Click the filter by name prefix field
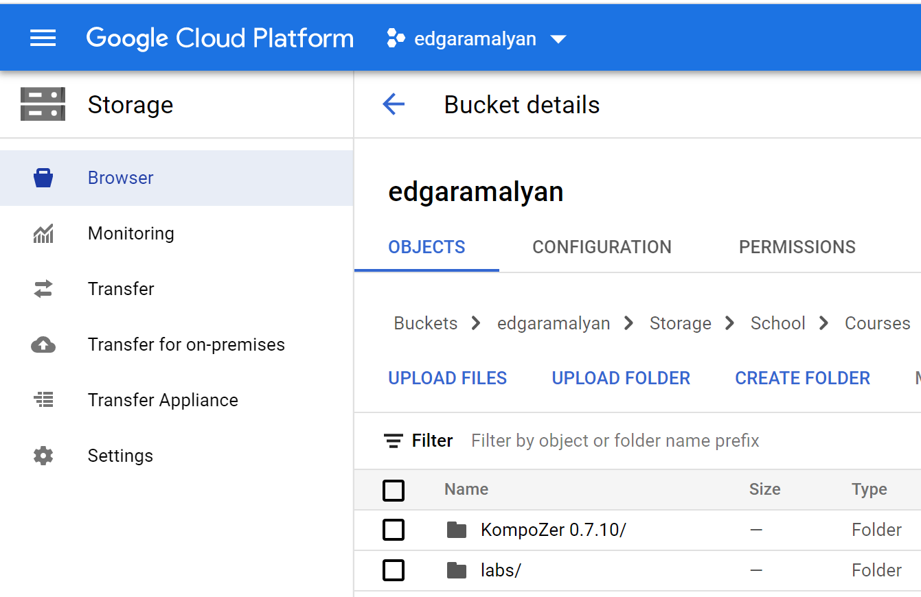The height and width of the screenshot is (597, 921). click(x=615, y=441)
